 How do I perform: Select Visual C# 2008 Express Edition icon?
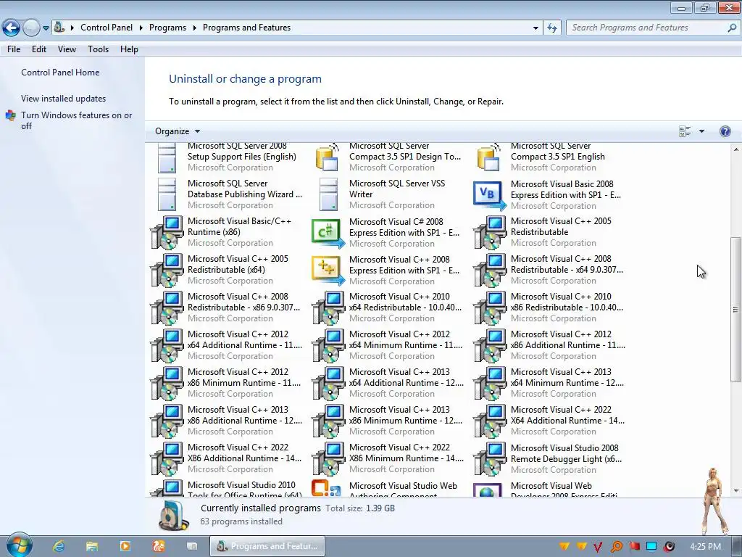click(x=328, y=233)
